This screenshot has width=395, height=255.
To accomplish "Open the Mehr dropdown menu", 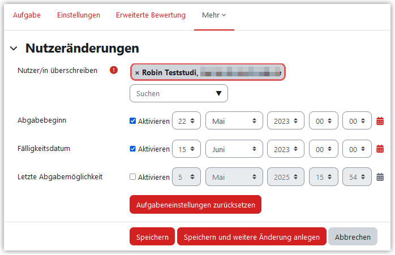I will 214,15.
